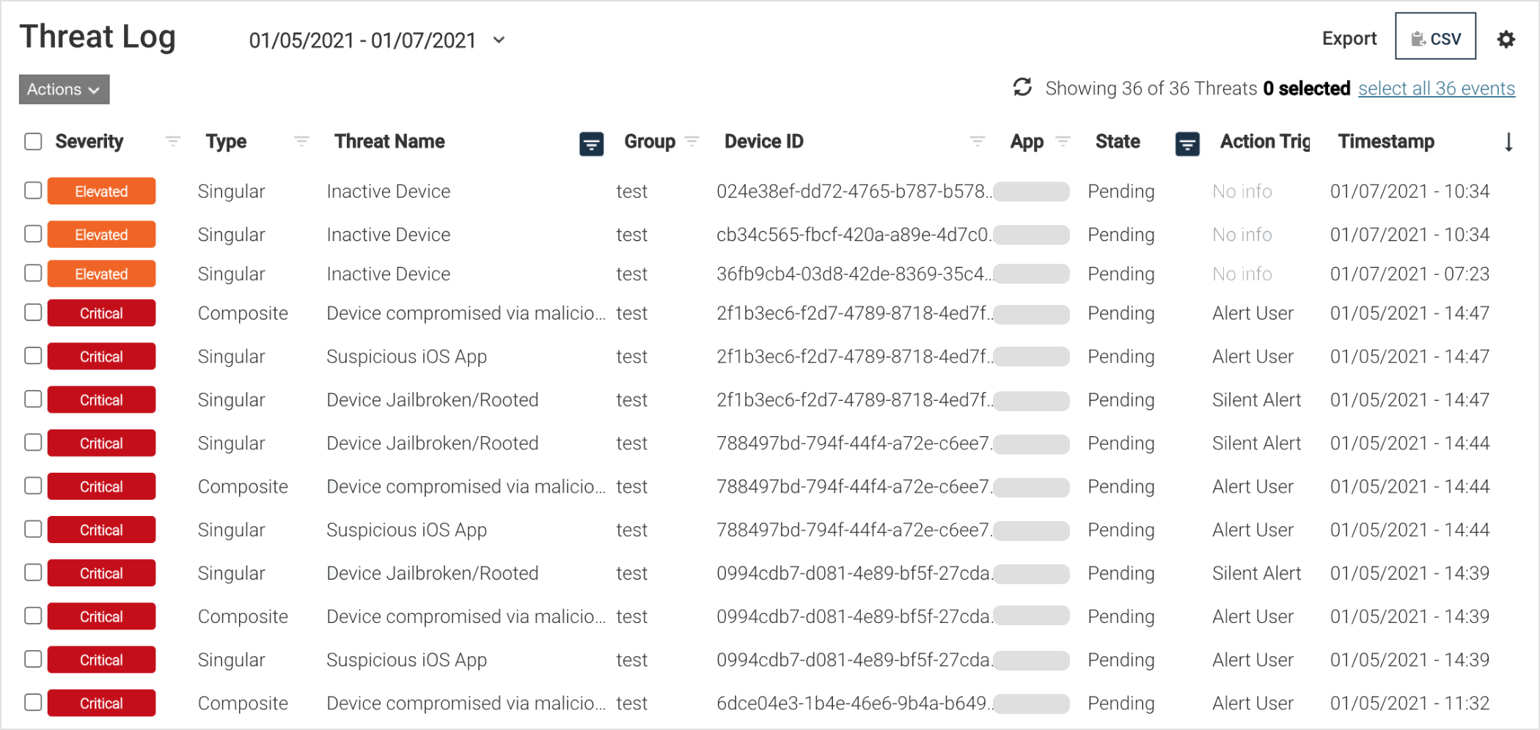Check the first Elevated threat's row checkbox

[33, 191]
